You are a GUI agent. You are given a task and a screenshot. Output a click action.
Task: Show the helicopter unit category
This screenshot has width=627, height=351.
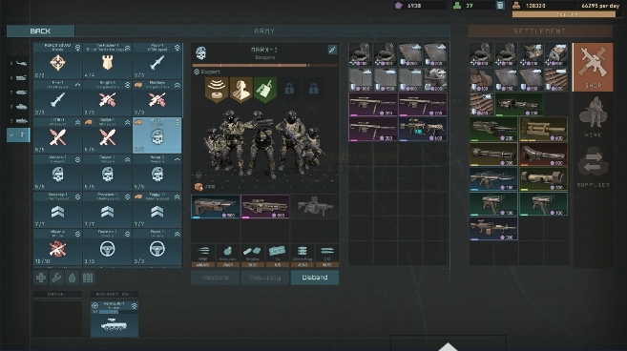coord(18,63)
